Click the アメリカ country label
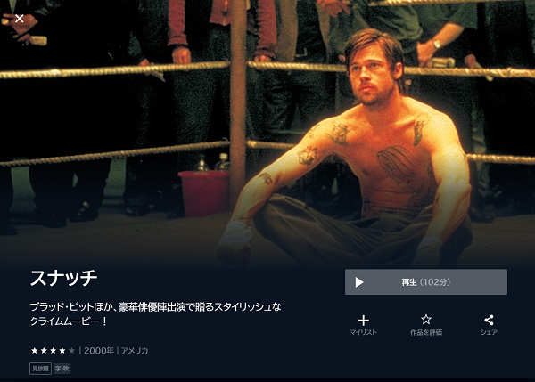Viewport: 535px width, 382px height. [x=135, y=351]
